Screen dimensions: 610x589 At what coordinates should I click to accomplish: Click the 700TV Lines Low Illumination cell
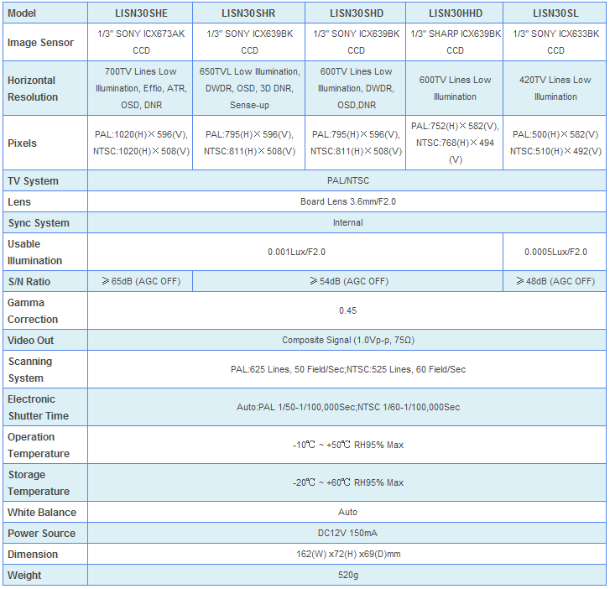(x=140, y=88)
